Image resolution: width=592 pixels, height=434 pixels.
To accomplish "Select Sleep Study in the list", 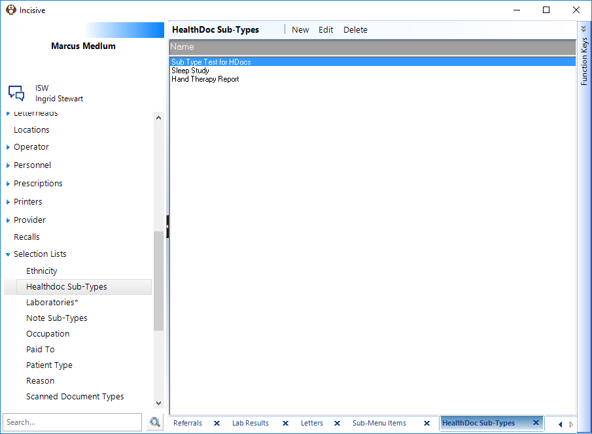I will pyautogui.click(x=190, y=71).
